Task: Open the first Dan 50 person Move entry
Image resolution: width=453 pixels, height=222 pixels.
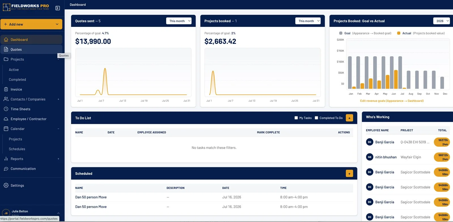Action: 91,197
